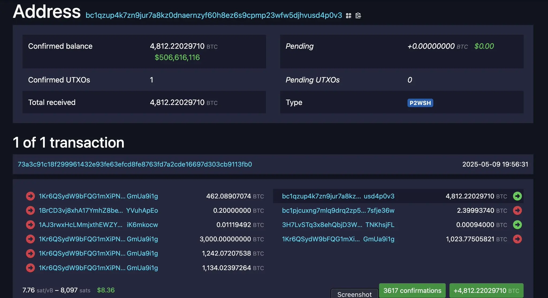Image resolution: width=548 pixels, height=298 pixels.
Task: Click the red arrow beside the bc1pjcuxng output
Action: pyautogui.click(x=517, y=210)
